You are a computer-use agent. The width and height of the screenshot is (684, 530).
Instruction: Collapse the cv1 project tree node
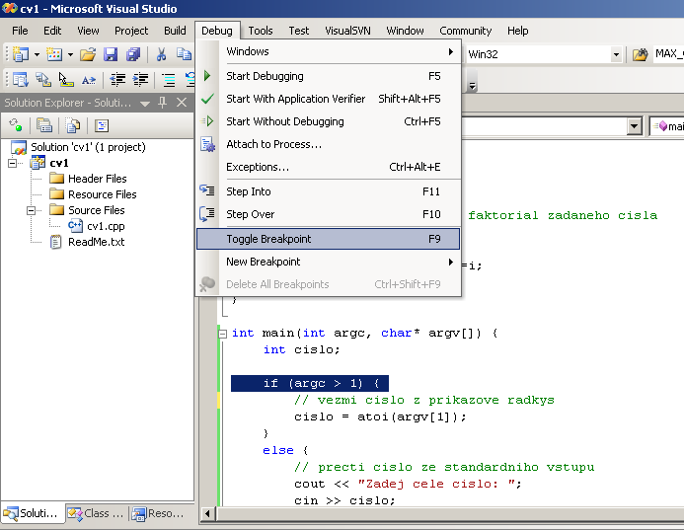(x=12, y=163)
